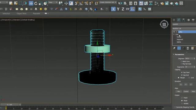Open the Layer Explorer icon
This screenshot has height=110, width=196.
[x=135, y=3]
